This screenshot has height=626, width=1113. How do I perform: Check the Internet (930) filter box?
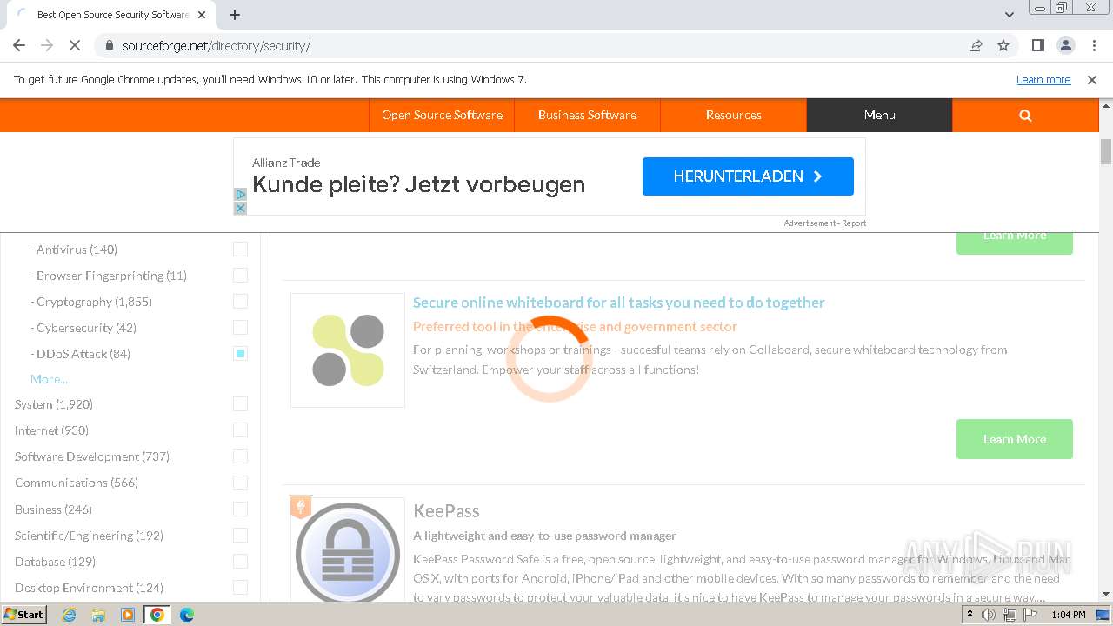tap(241, 430)
